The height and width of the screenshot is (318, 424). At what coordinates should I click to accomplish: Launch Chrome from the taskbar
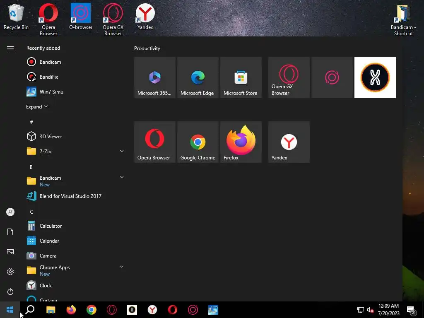pyautogui.click(x=92, y=310)
